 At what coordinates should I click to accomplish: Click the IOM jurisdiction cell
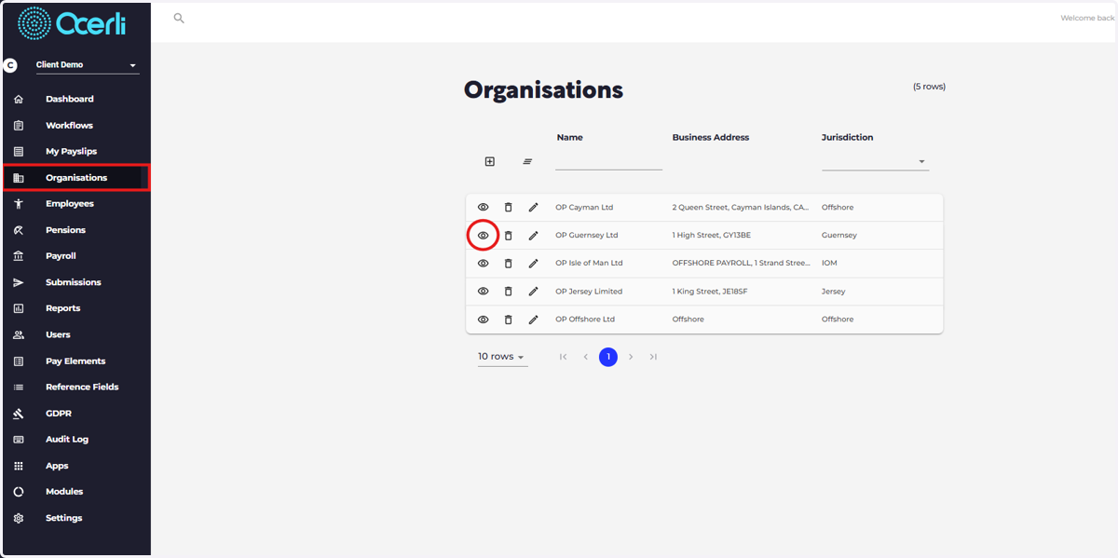pos(829,264)
